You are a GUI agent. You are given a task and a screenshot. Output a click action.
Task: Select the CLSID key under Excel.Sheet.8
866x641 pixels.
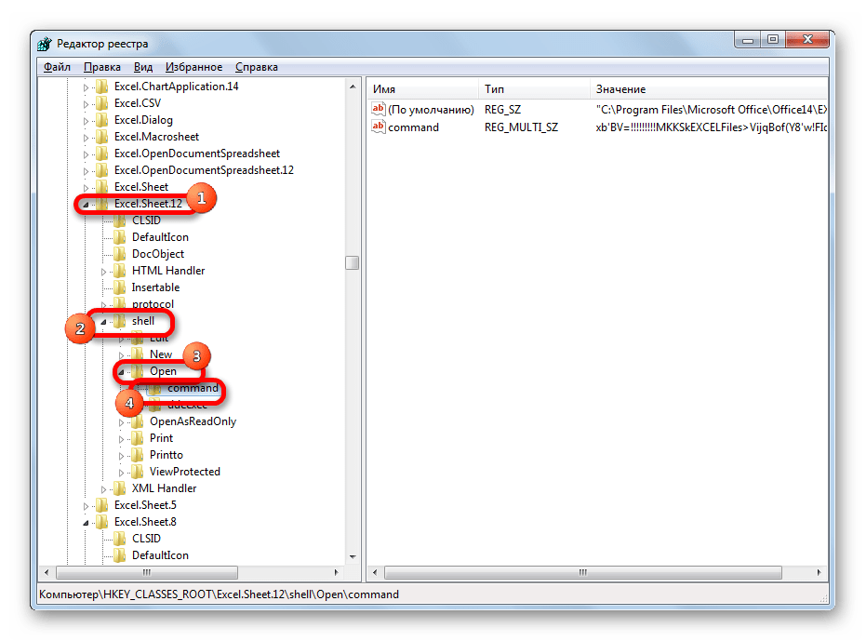point(146,539)
